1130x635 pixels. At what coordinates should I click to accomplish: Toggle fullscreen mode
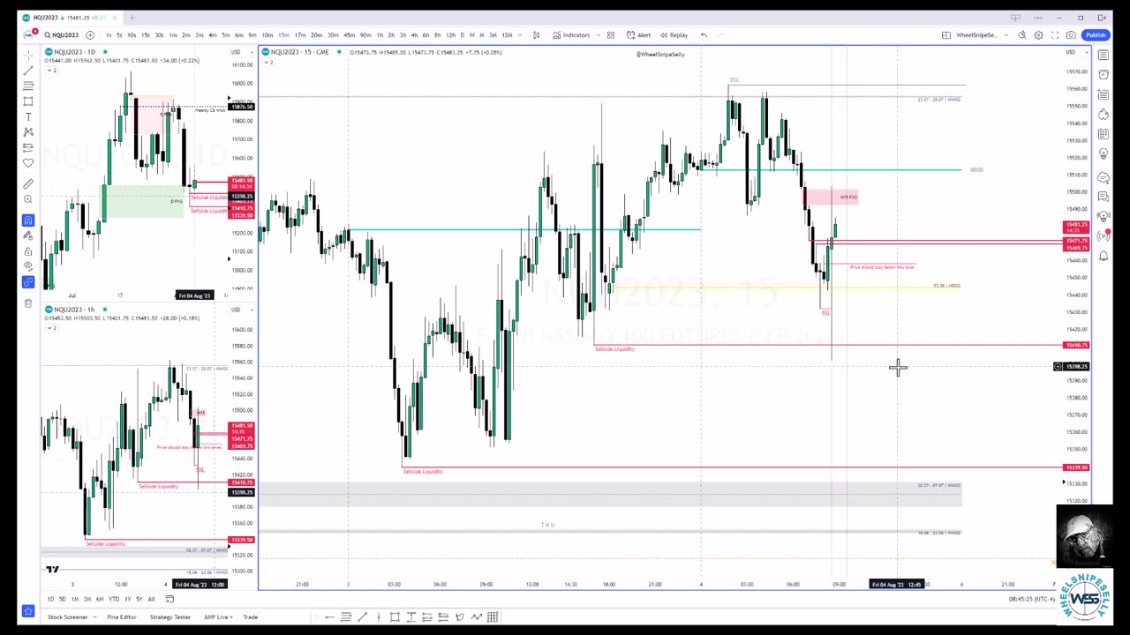[1055, 35]
